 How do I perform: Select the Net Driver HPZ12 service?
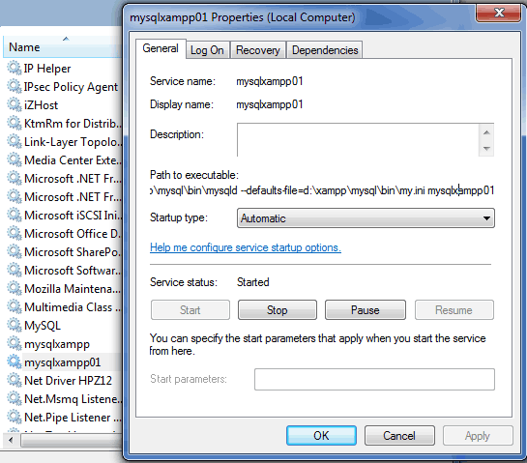tap(68, 381)
